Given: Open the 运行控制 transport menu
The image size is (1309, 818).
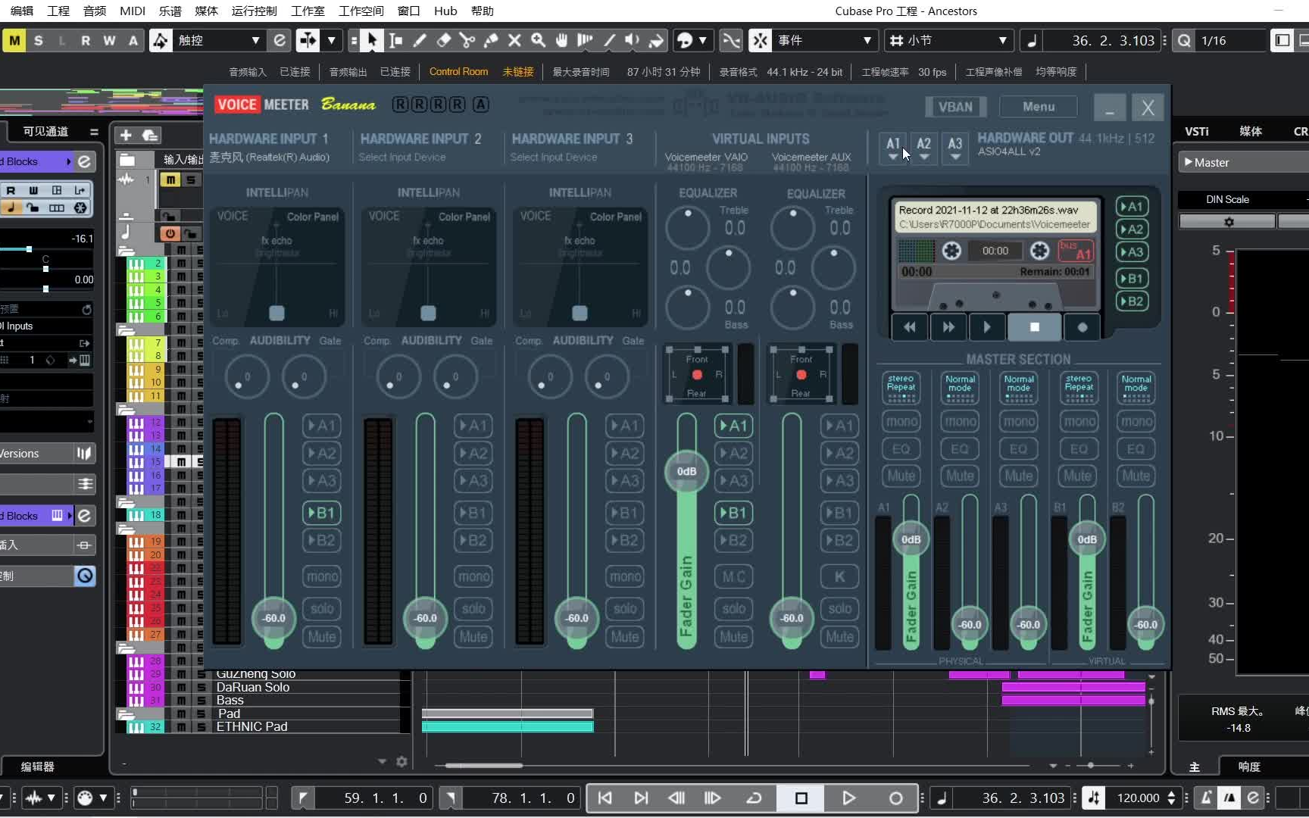Looking at the screenshot, I should (x=254, y=11).
